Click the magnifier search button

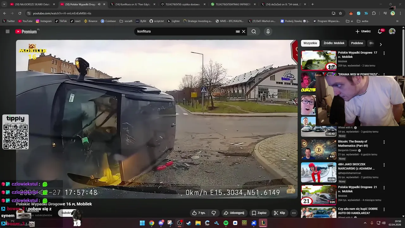coord(254,31)
